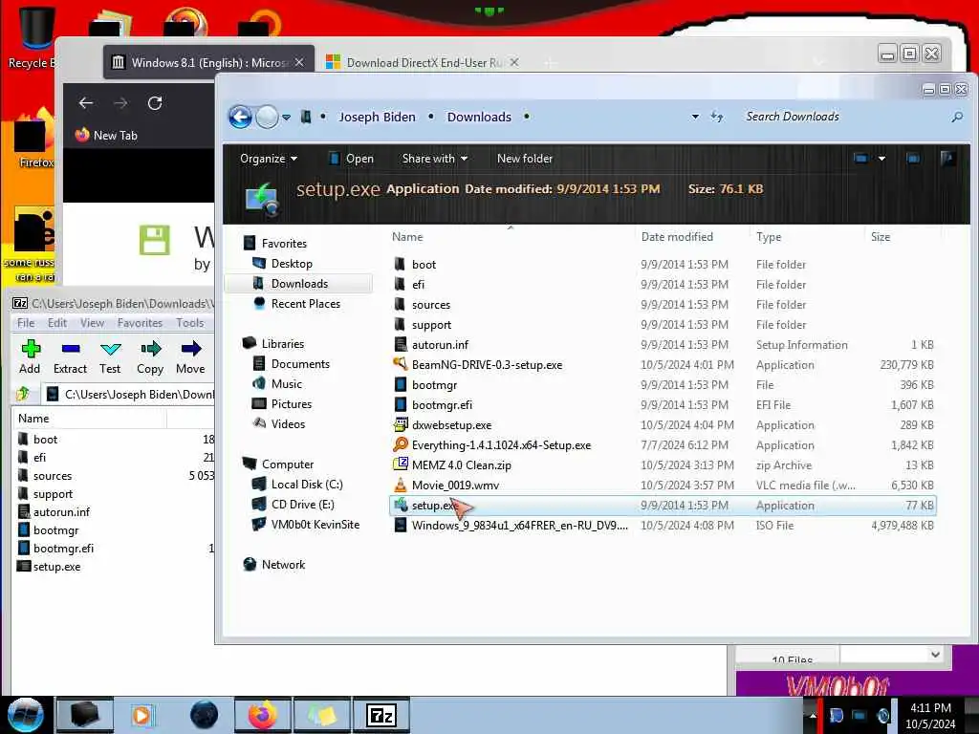
Task: Select the dxwebsetup.exe file
Action: click(x=451, y=425)
